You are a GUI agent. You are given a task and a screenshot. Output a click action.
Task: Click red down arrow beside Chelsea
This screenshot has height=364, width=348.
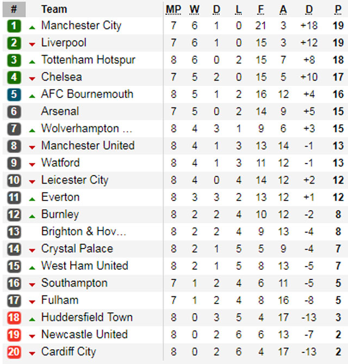pyautogui.click(x=32, y=78)
